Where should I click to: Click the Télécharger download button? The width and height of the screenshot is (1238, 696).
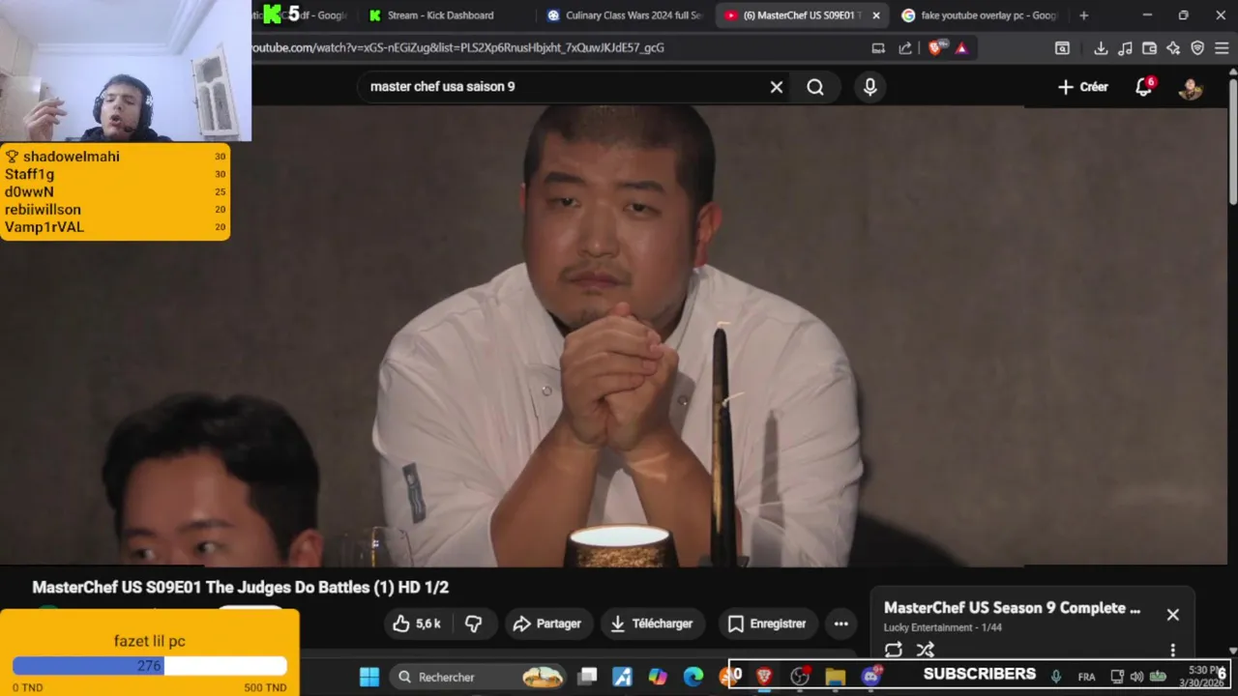[x=653, y=623]
